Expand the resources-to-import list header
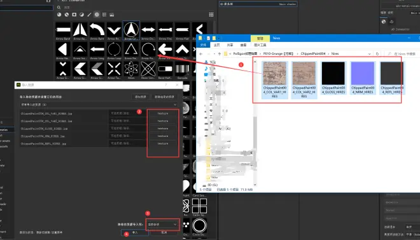Screen dimensions: 420x240 tap(99, 104)
